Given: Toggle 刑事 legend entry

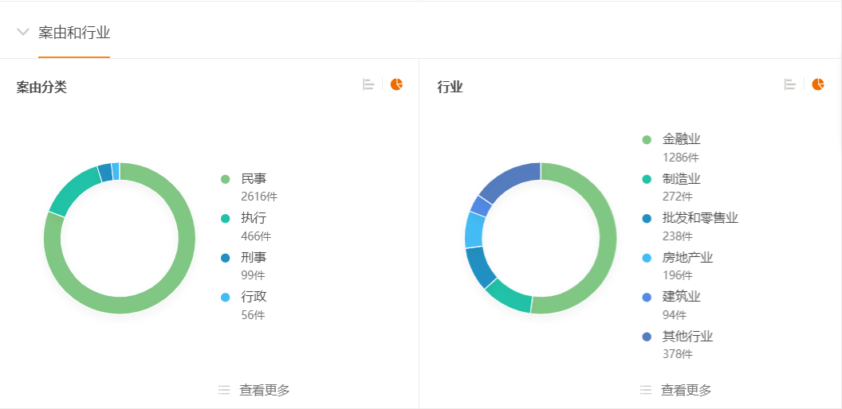Looking at the screenshot, I should point(254,257).
